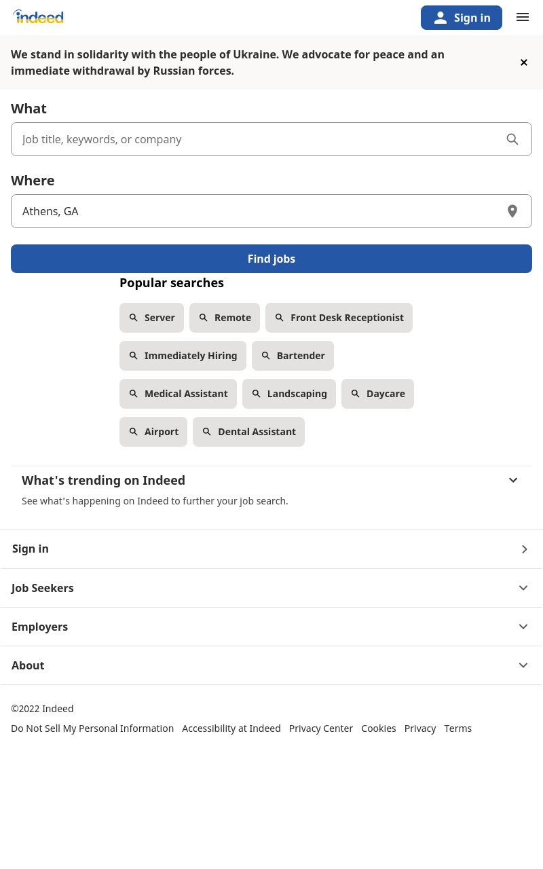Focus the job title keywords input

[x=258, y=139]
